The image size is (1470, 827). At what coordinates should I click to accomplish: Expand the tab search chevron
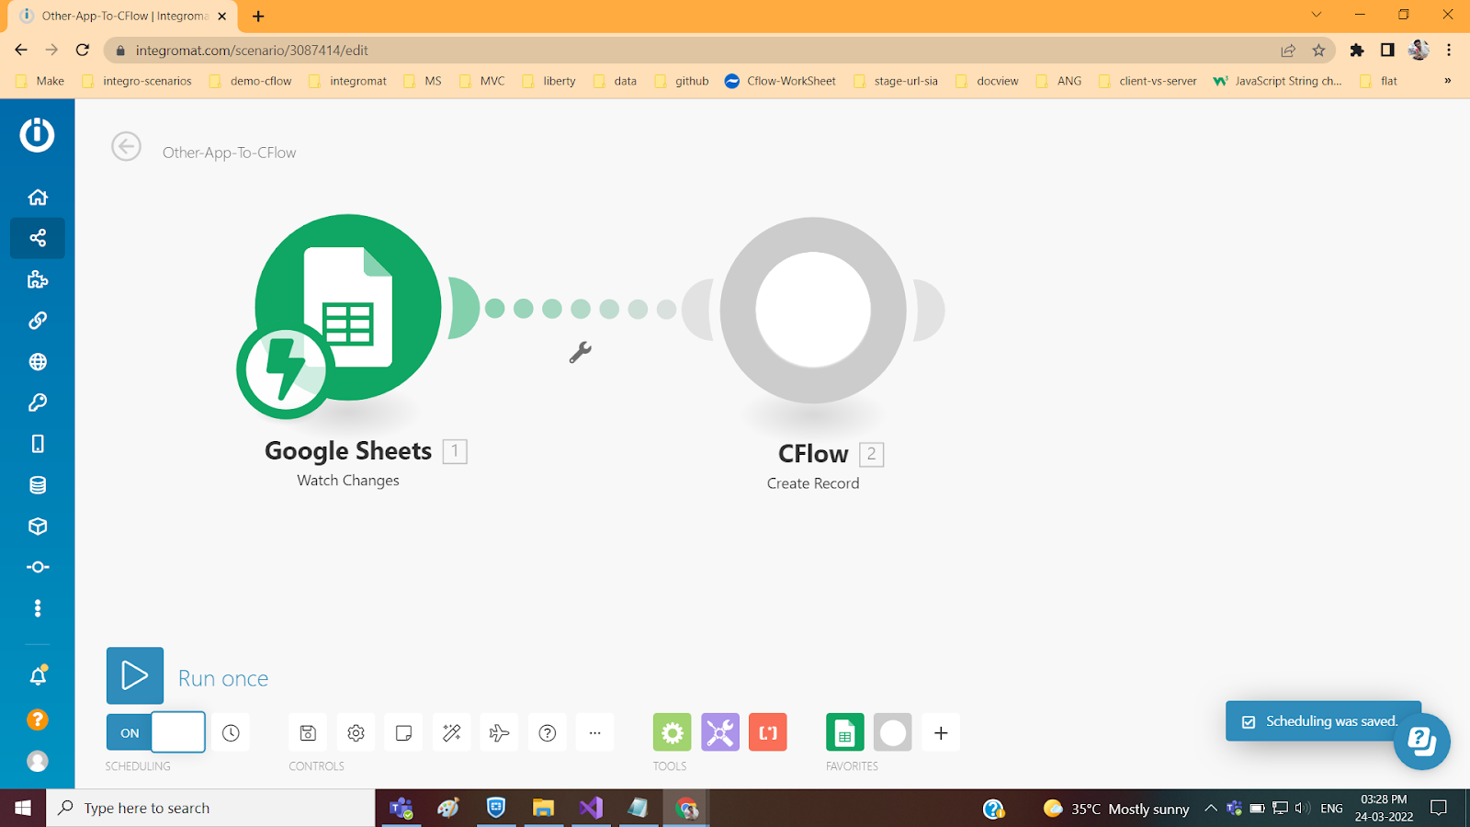coord(1317,15)
